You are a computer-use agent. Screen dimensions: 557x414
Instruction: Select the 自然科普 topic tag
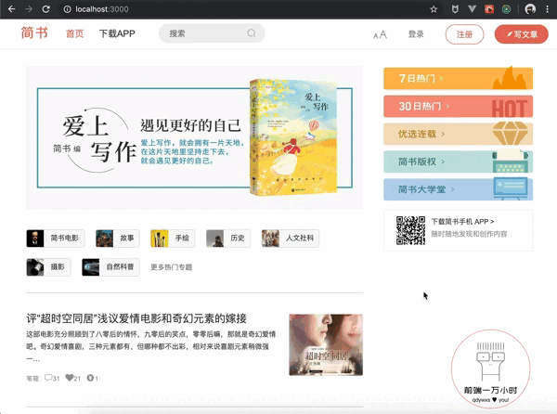point(110,267)
